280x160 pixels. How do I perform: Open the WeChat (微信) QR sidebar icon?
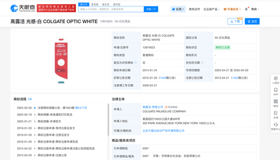pyautogui.click(x=276, y=103)
